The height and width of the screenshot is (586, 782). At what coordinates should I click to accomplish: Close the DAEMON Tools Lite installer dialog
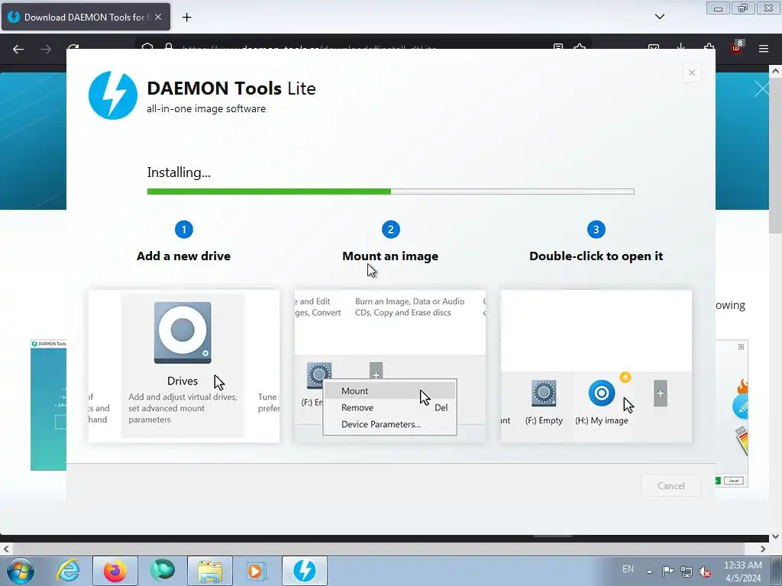click(x=691, y=72)
